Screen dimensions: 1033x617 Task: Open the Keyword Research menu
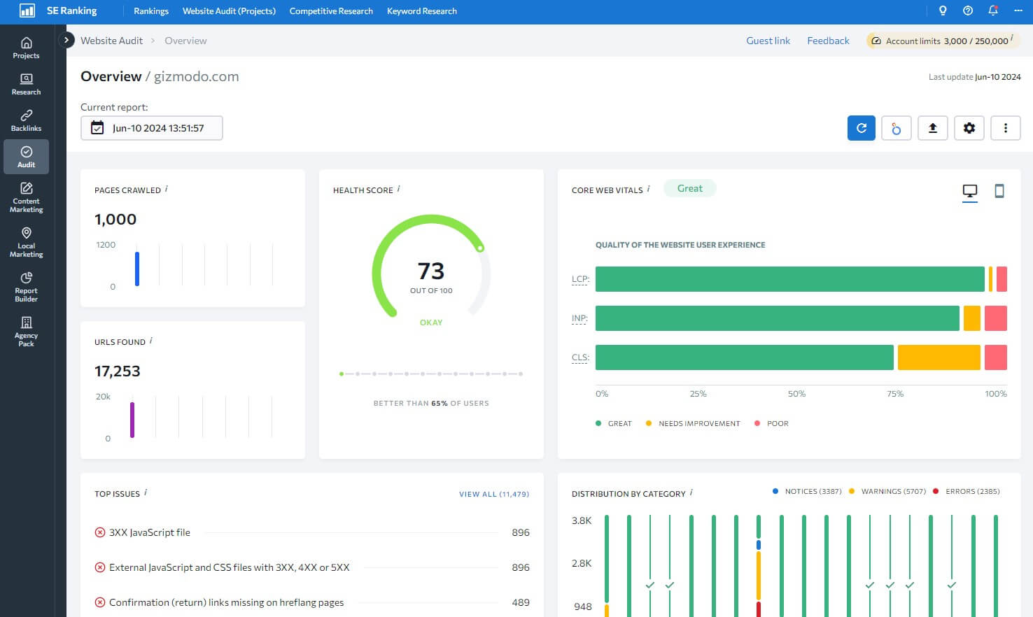pyautogui.click(x=422, y=11)
